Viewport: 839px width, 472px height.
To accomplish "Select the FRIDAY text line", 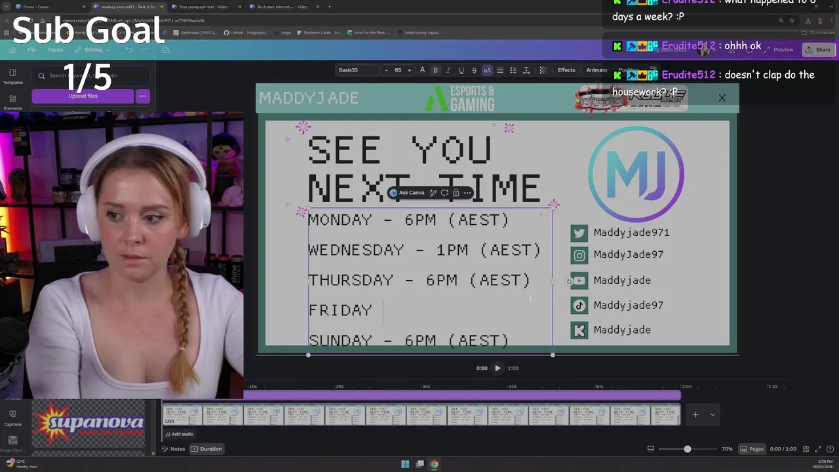I will [x=340, y=310].
